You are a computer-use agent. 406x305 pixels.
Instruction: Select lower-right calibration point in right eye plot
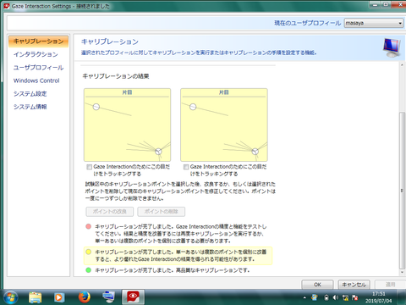255,152
